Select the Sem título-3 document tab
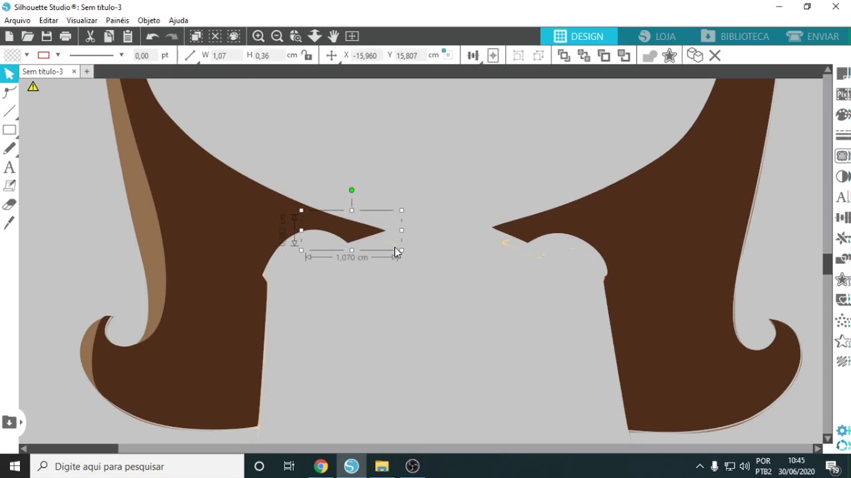 43,72
